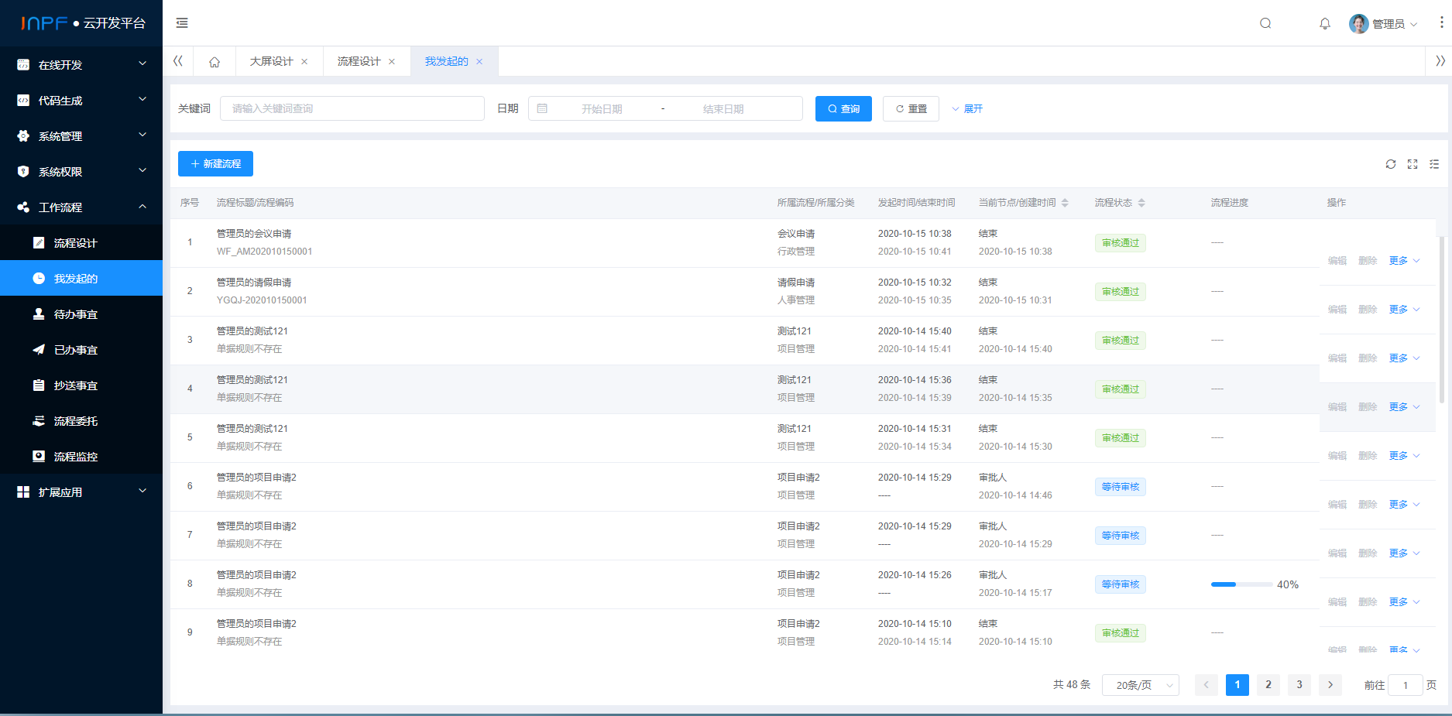Collapse the left sidebar with hamburger icon
This screenshot has width=1452, height=716.
[181, 23]
